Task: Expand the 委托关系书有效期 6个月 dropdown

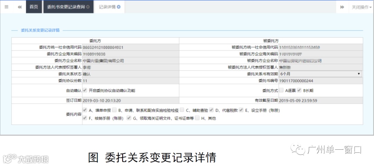Action: (321, 74)
